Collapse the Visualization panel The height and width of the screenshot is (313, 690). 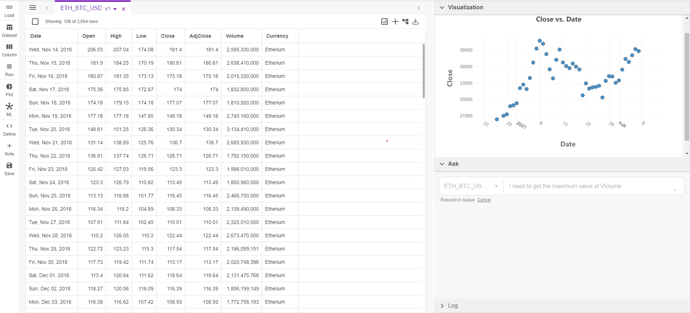(442, 8)
